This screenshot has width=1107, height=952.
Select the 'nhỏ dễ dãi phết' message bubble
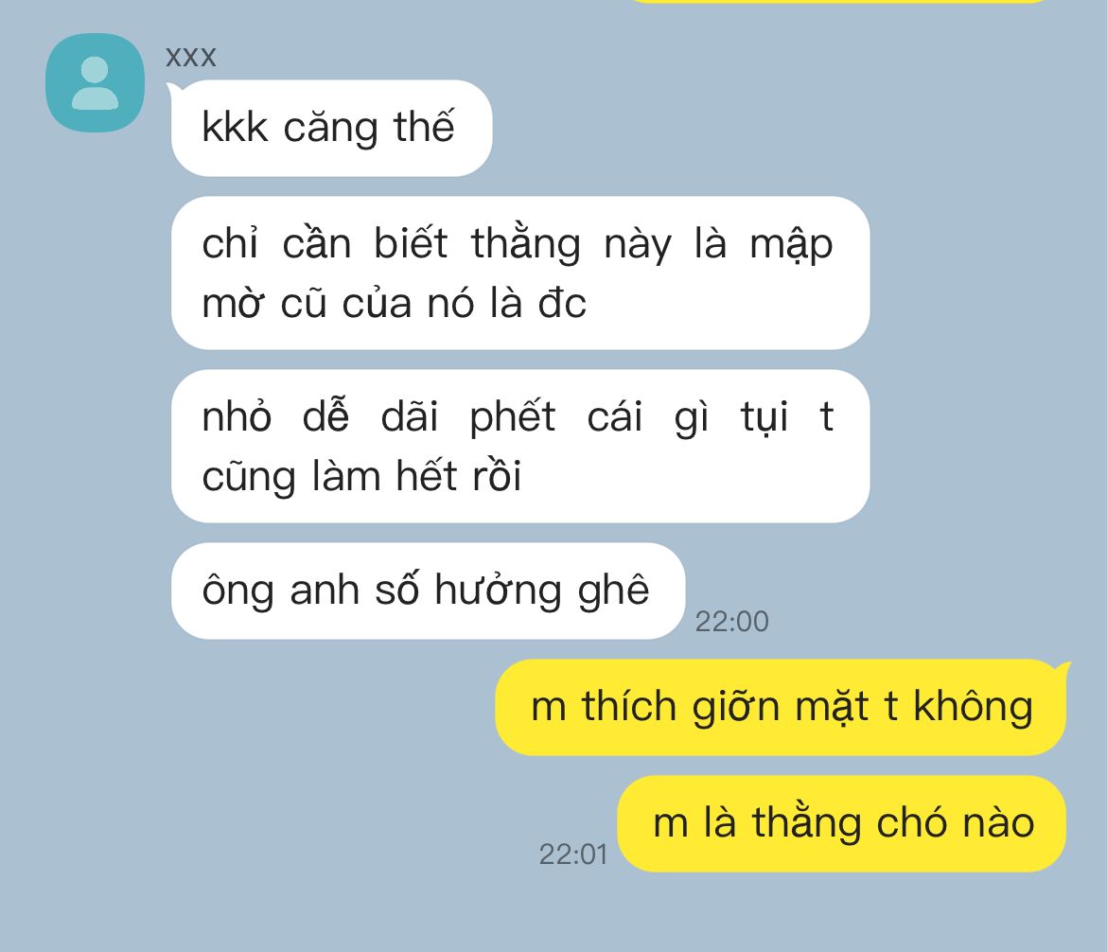click(x=519, y=446)
